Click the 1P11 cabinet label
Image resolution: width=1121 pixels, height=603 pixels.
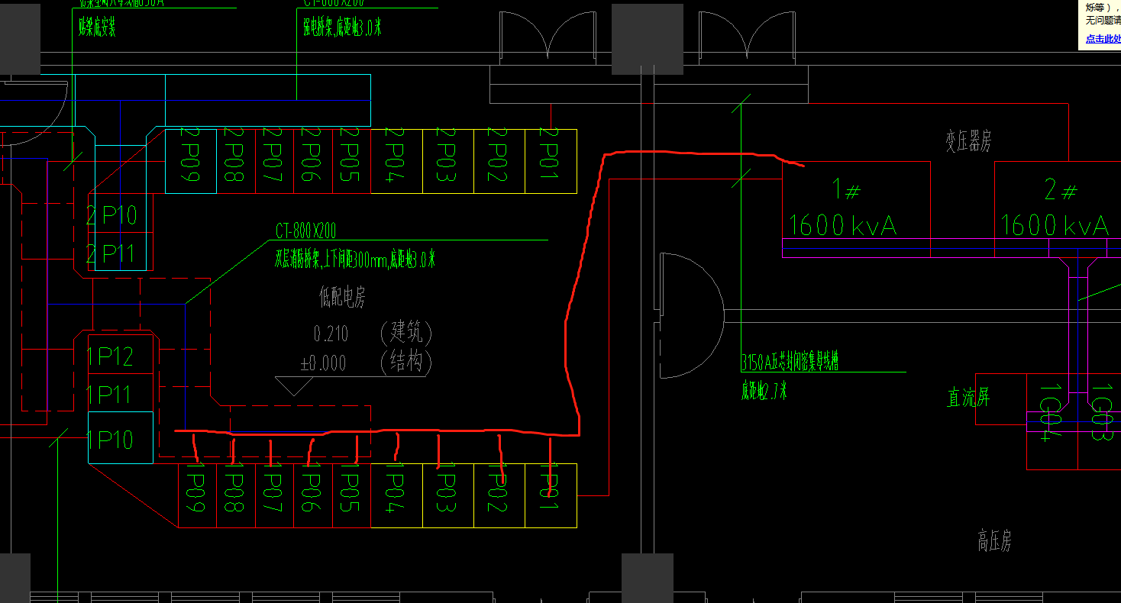(108, 395)
